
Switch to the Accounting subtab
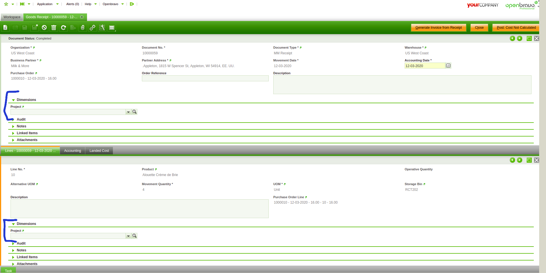73,151
